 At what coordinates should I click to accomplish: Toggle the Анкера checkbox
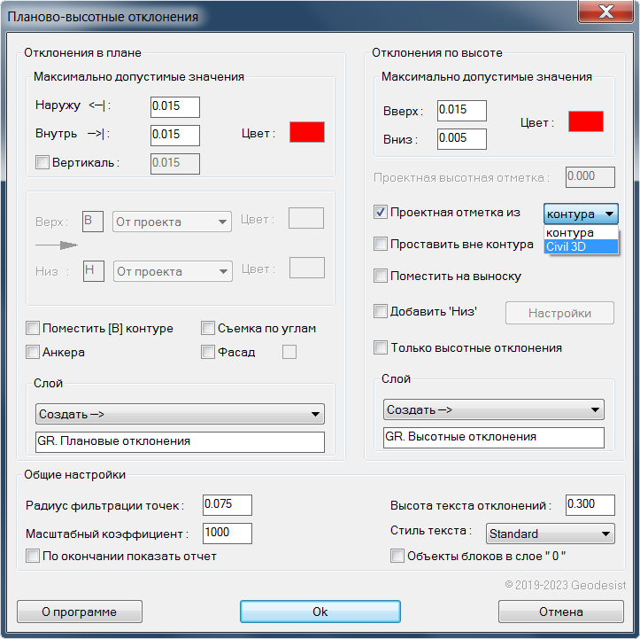[34, 352]
